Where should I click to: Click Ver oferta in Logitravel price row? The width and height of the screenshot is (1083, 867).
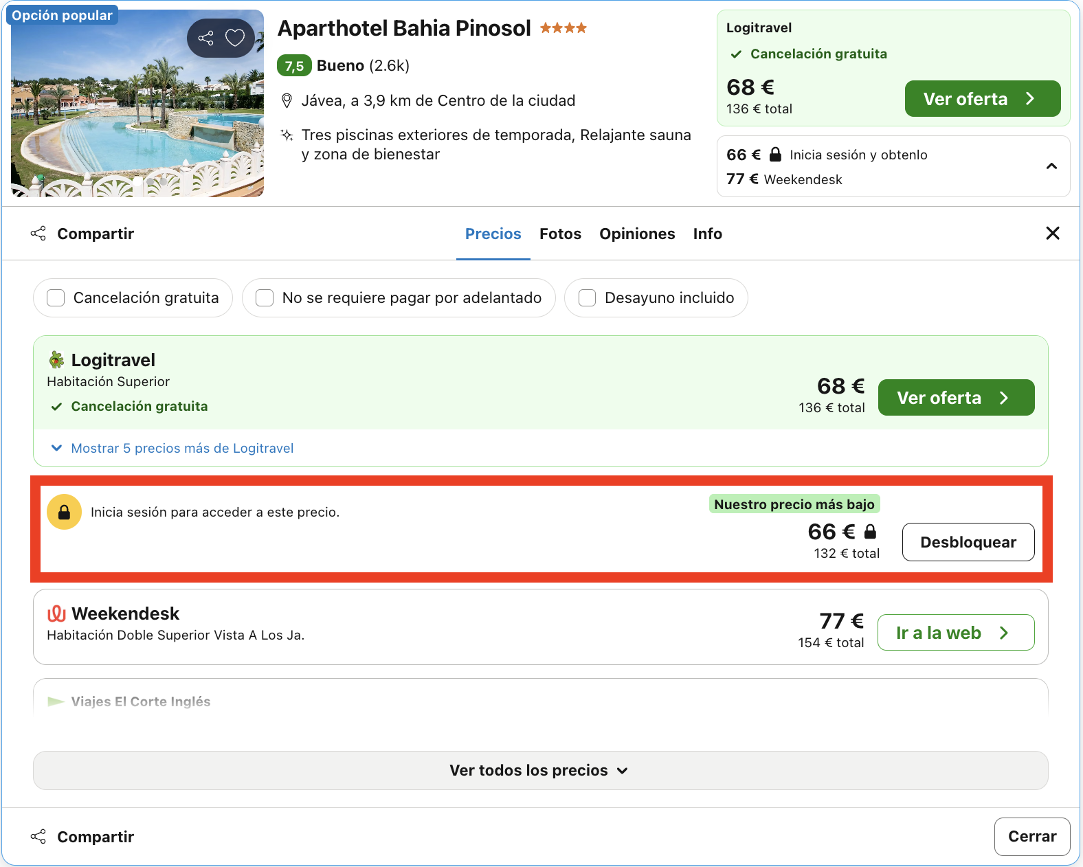pos(956,398)
